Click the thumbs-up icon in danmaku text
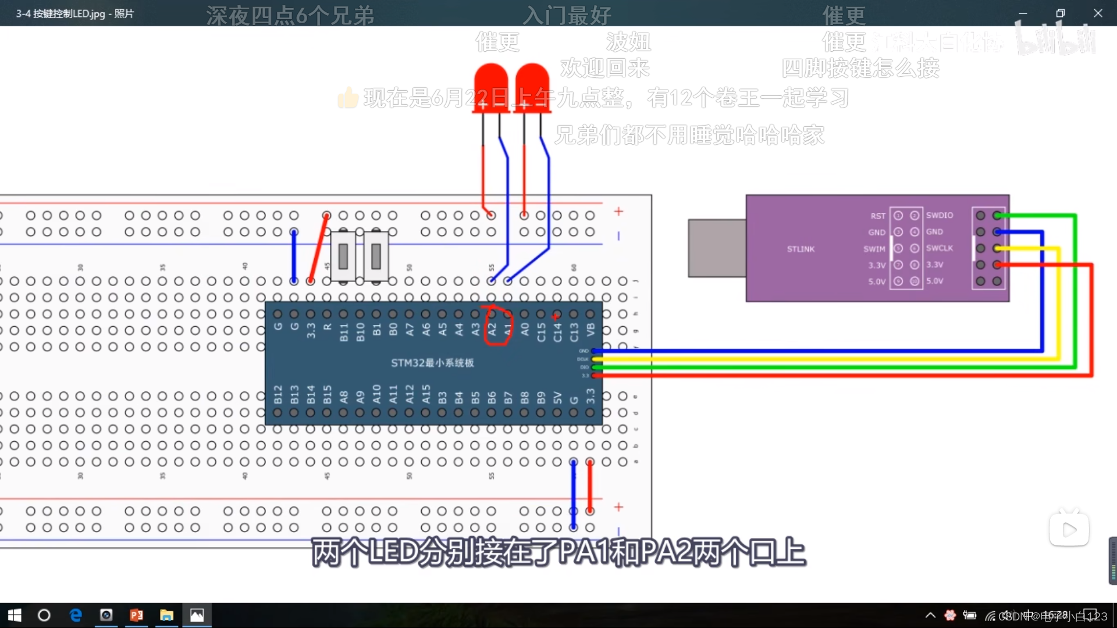 348,98
